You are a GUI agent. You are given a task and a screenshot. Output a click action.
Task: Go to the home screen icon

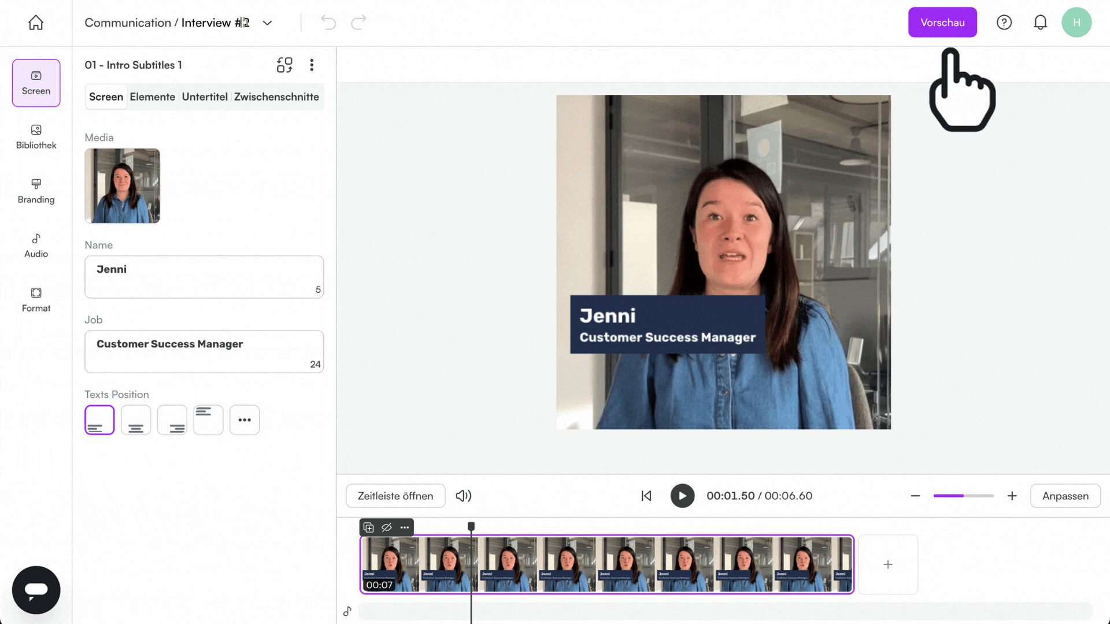click(x=36, y=23)
